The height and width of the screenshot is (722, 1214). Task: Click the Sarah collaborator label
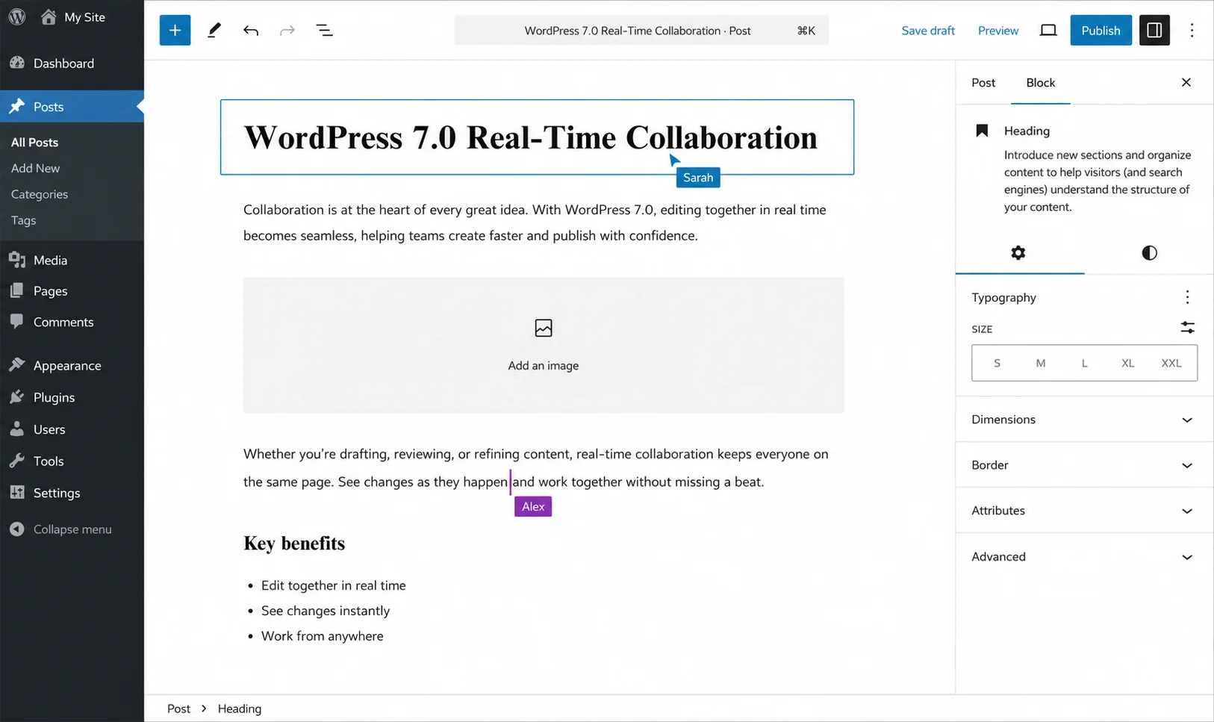pos(698,178)
